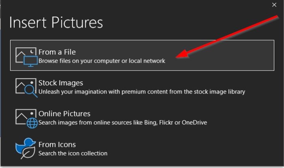Click the "Insert Pictures" dialog heading
Viewport: 284px width, 168px height.
coord(56,22)
